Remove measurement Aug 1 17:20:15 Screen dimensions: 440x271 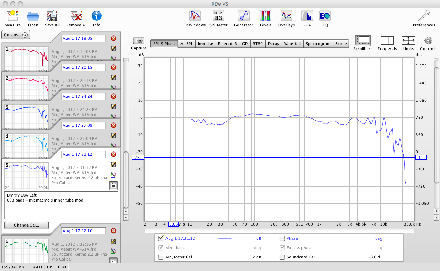click(113, 67)
